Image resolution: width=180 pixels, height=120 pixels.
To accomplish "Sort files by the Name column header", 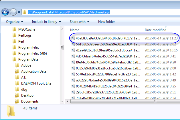I will (x=75, y=30).
